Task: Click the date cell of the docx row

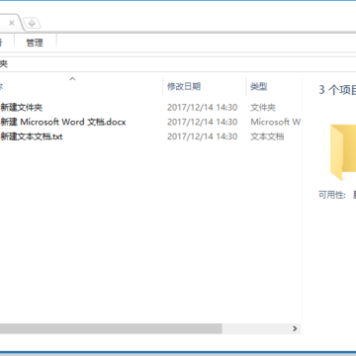Action: point(202,122)
